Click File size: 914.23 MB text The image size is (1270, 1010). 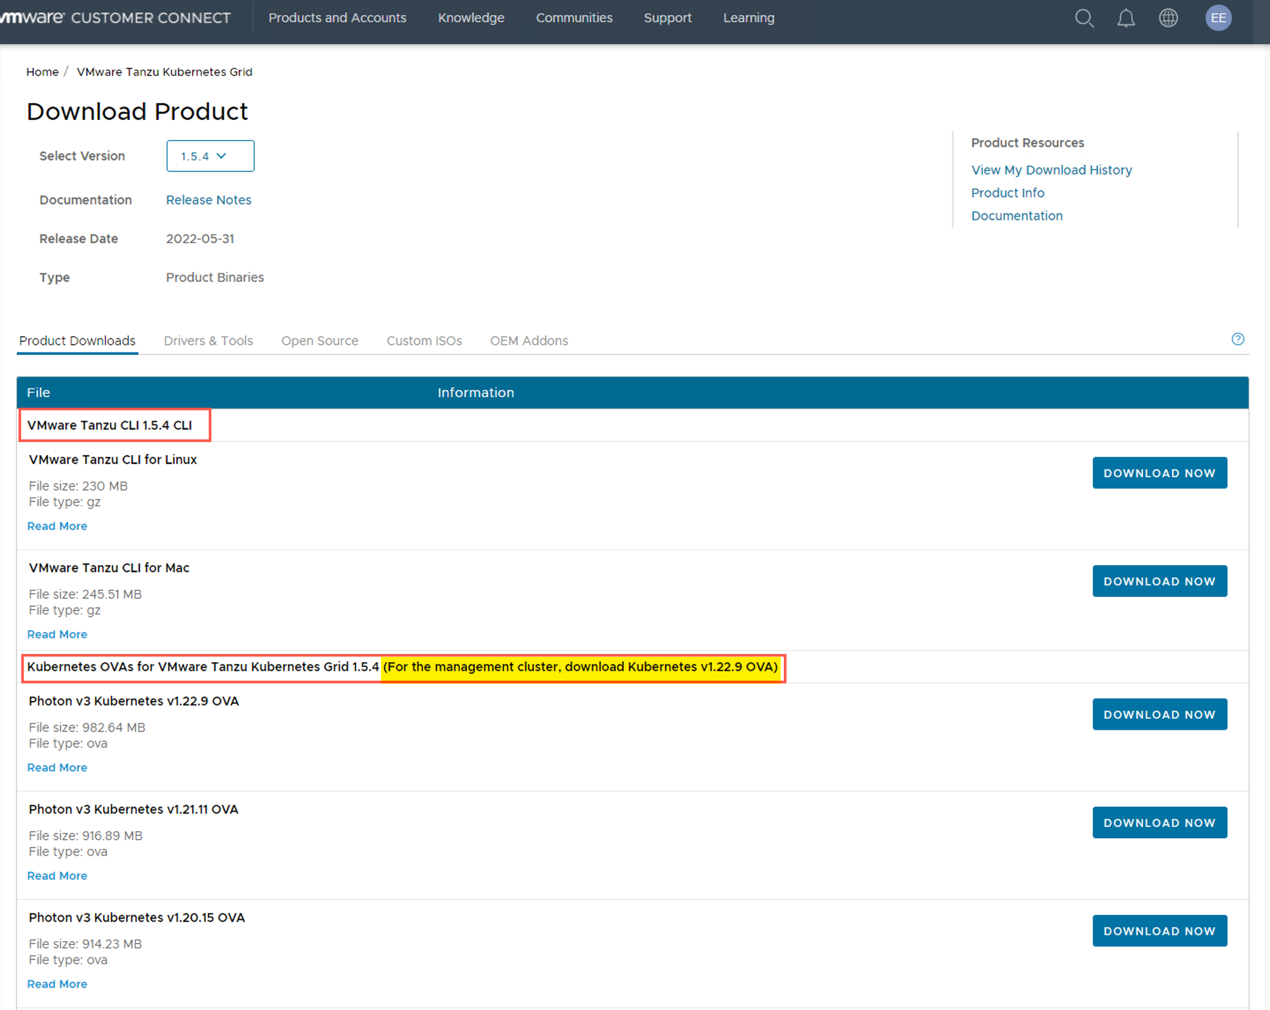click(x=85, y=944)
